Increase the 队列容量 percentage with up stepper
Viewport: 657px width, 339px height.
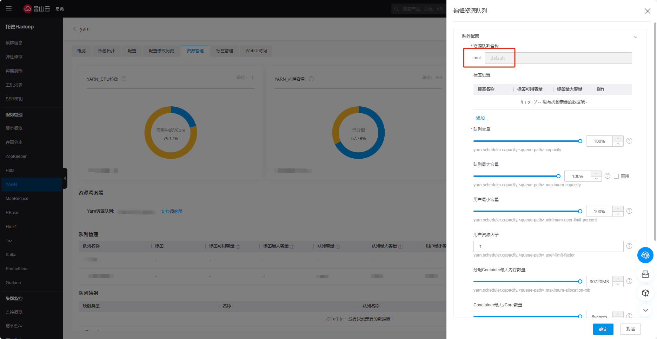click(618, 139)
